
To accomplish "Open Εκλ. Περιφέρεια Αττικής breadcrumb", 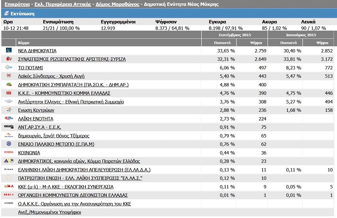I will (x=62, y=5).
